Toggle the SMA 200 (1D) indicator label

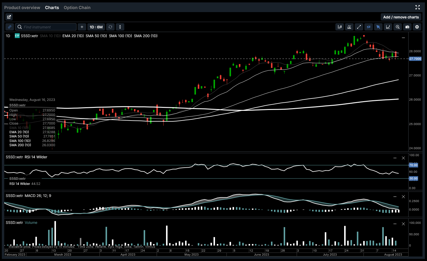146,36
